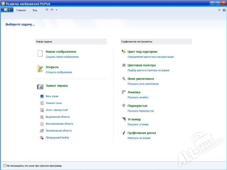
Task: Click the Open folder icon
Action: (40, 69)
